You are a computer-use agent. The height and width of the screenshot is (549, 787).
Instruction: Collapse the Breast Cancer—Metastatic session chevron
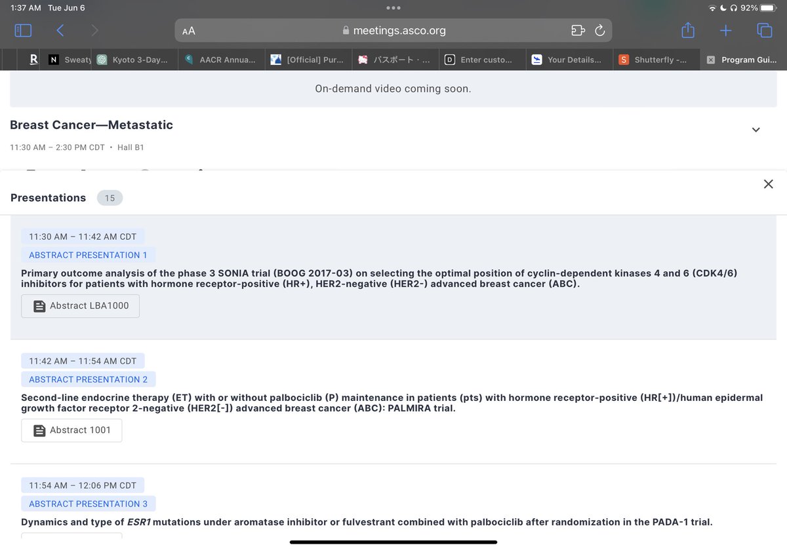756,130
